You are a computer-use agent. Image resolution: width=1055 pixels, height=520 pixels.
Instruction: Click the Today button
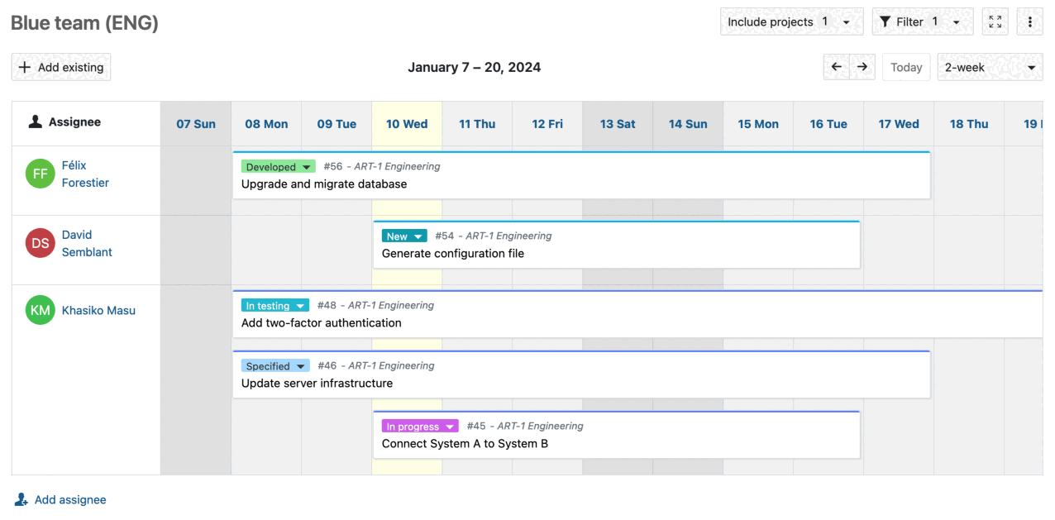pyautogui.click(x=905, y=67)
